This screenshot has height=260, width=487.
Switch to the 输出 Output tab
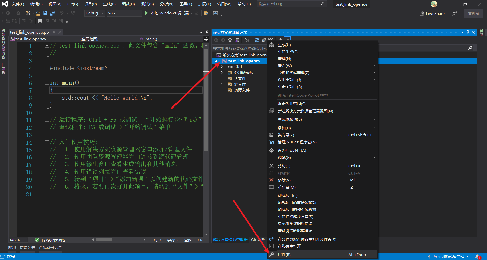pos(12,248)
